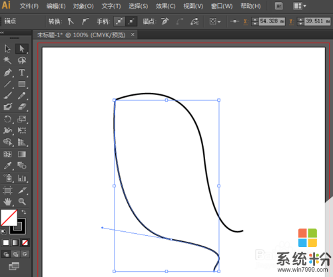Screen dimensions: 333x277
Task: Select the Magic Wand tool
Action: (x=7, y=60)
